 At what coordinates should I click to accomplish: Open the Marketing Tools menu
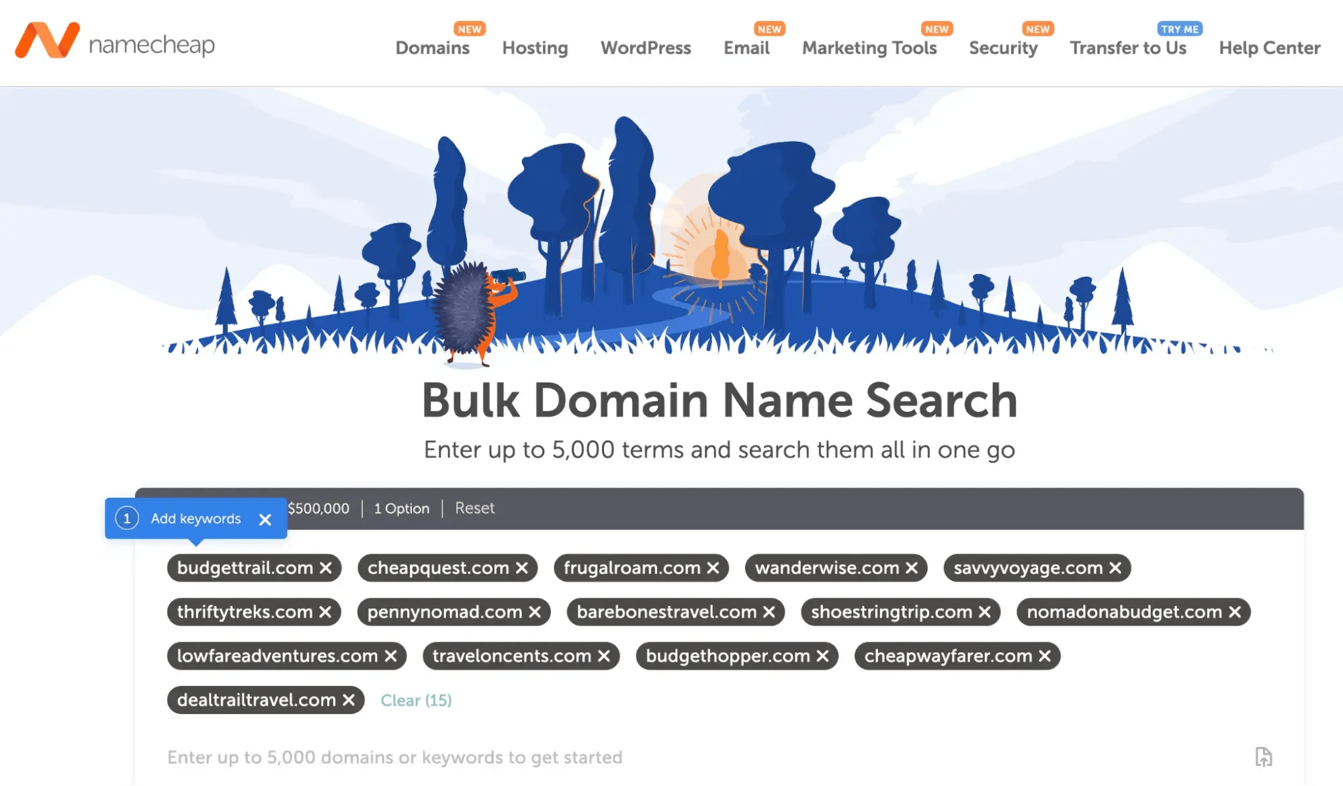(869, 48)
